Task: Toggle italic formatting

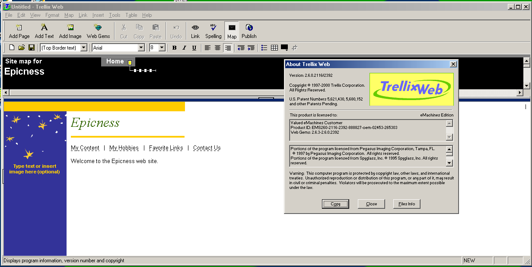Action: pos(184,48)
